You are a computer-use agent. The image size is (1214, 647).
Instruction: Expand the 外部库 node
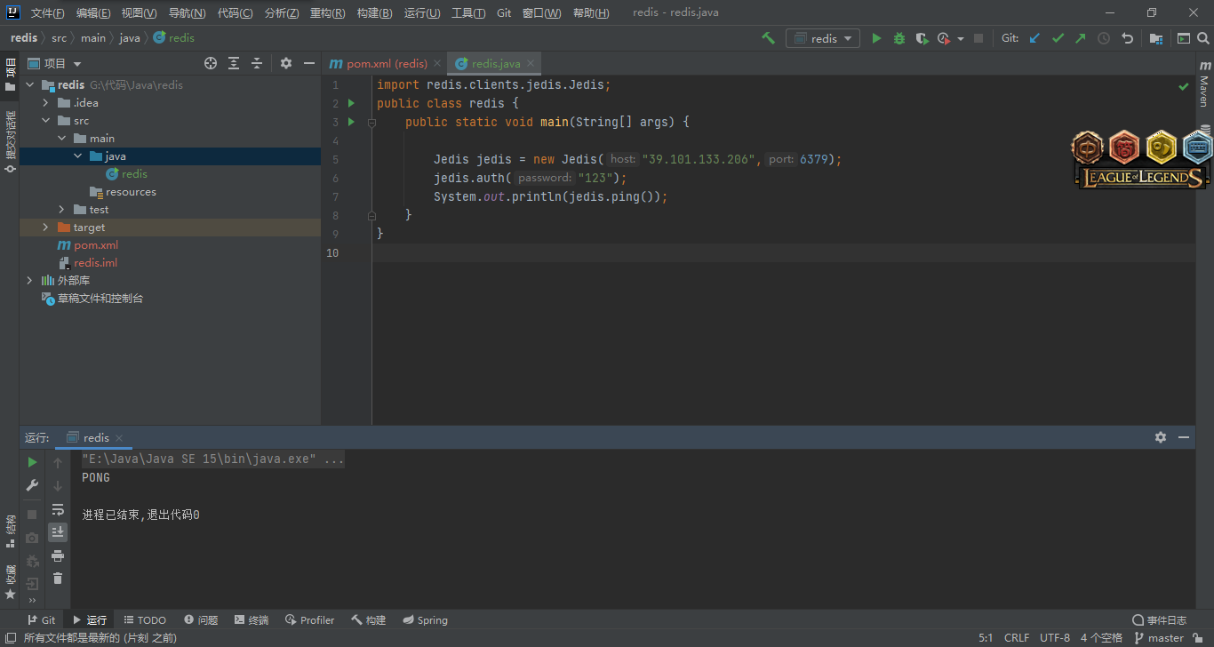pyautogui.click(x=29, y=281)
